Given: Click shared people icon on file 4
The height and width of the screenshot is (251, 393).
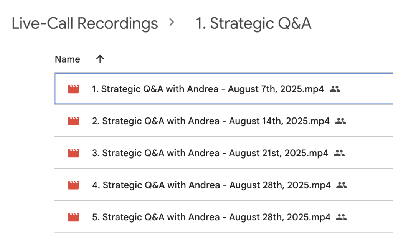Looking at the screenshot, I should click(x=342, y=185).
